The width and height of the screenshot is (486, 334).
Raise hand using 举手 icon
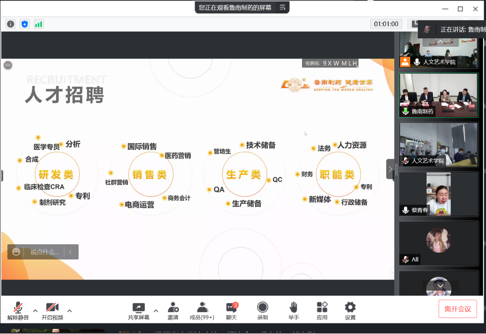(x=294, y=311)
